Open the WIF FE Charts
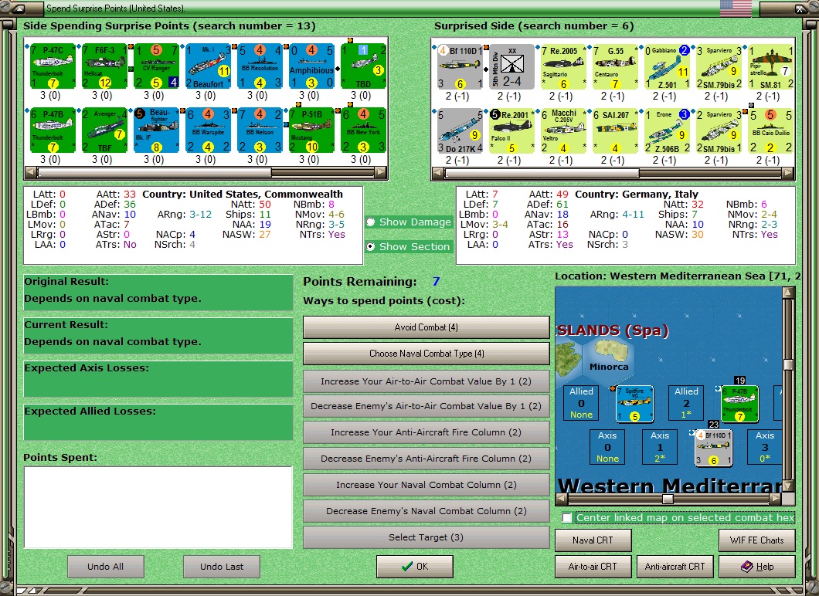819x596 pixels. click(757, 540)
